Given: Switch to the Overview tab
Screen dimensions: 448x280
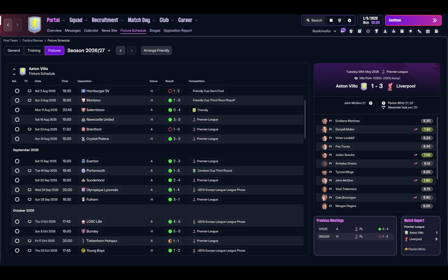Looking at the screenshot, I should pyautogui.click(x=54, y=30).
